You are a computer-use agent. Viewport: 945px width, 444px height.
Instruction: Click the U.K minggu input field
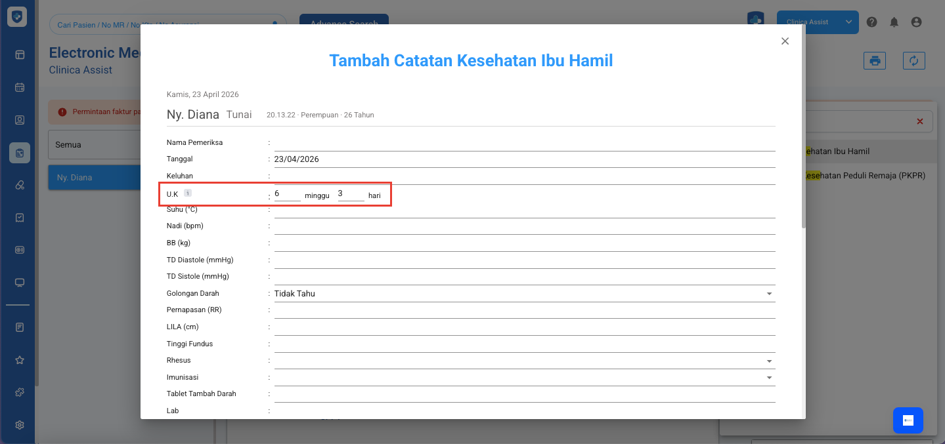pos(287,194)
